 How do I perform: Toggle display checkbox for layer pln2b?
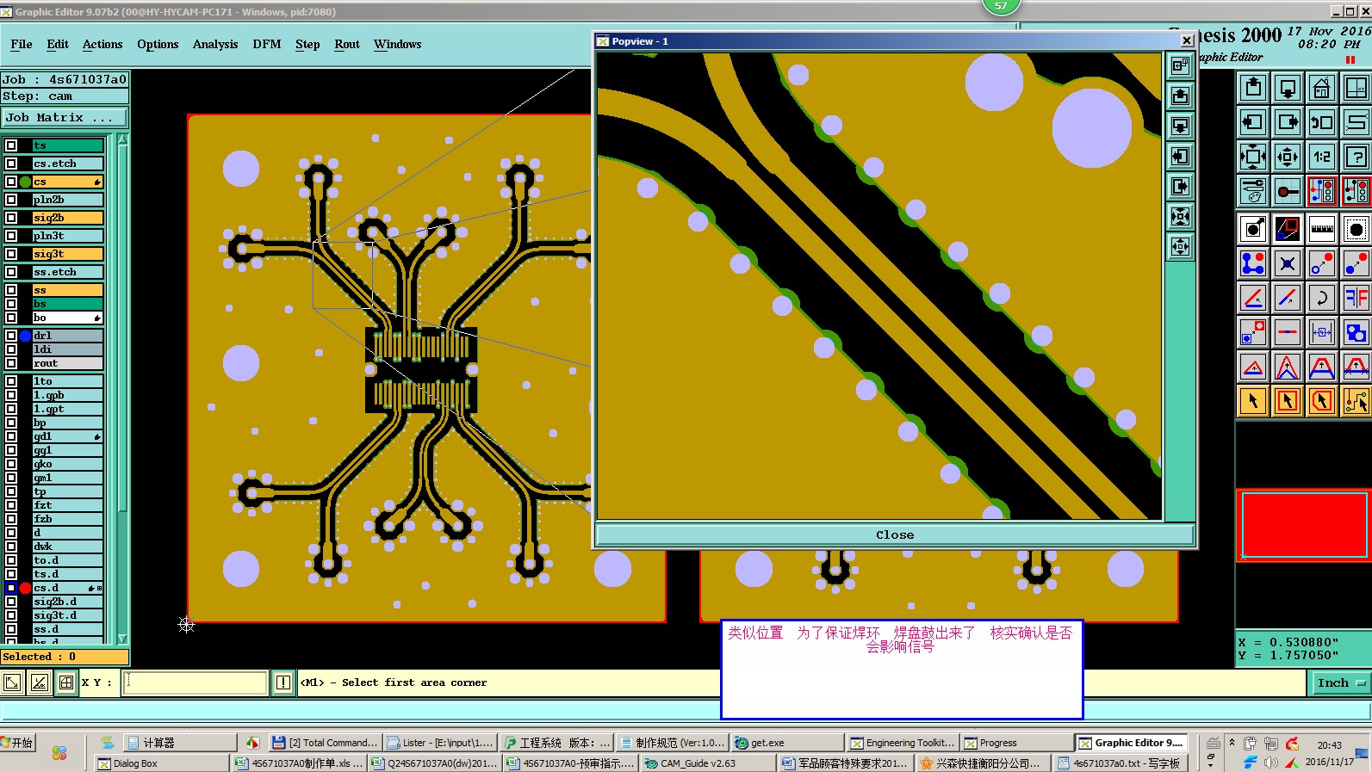point(11,200)
